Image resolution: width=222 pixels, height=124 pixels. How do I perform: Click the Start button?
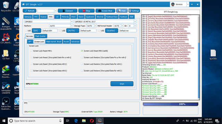point(122,84)
